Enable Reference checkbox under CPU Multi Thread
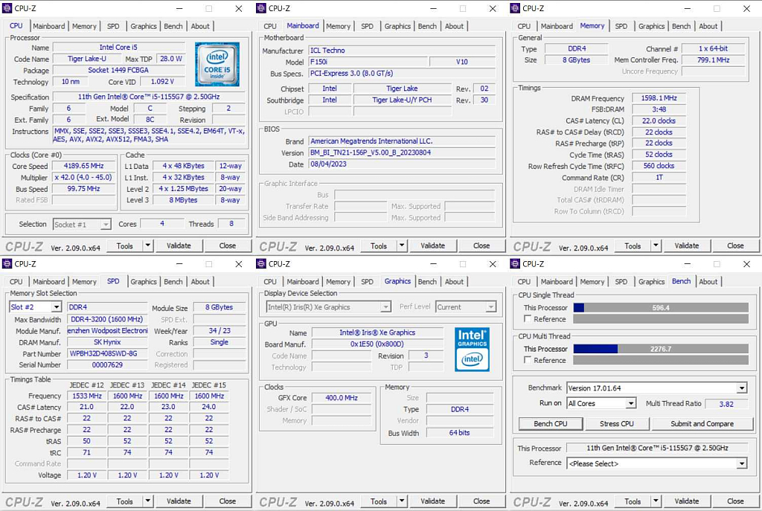The image size is (762, 511). 528,361
